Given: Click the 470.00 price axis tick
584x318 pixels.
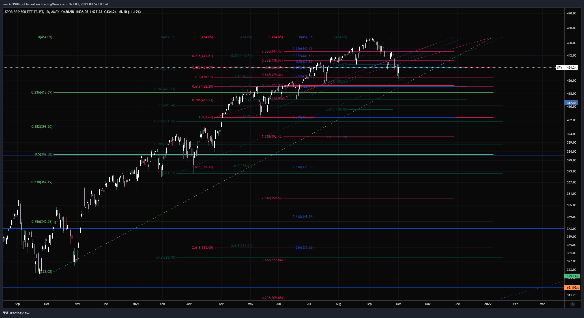Looking at the screenshot, I should (x=572, y=13).
